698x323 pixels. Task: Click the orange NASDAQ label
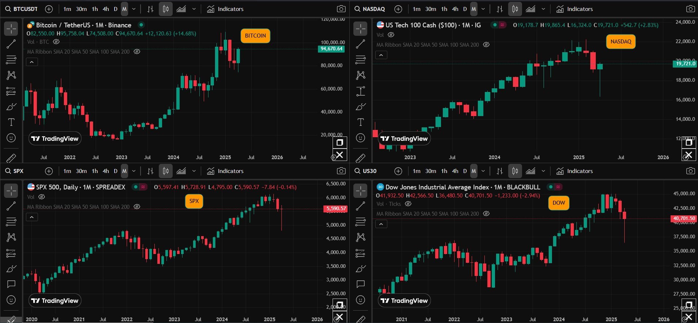[621, 42]
